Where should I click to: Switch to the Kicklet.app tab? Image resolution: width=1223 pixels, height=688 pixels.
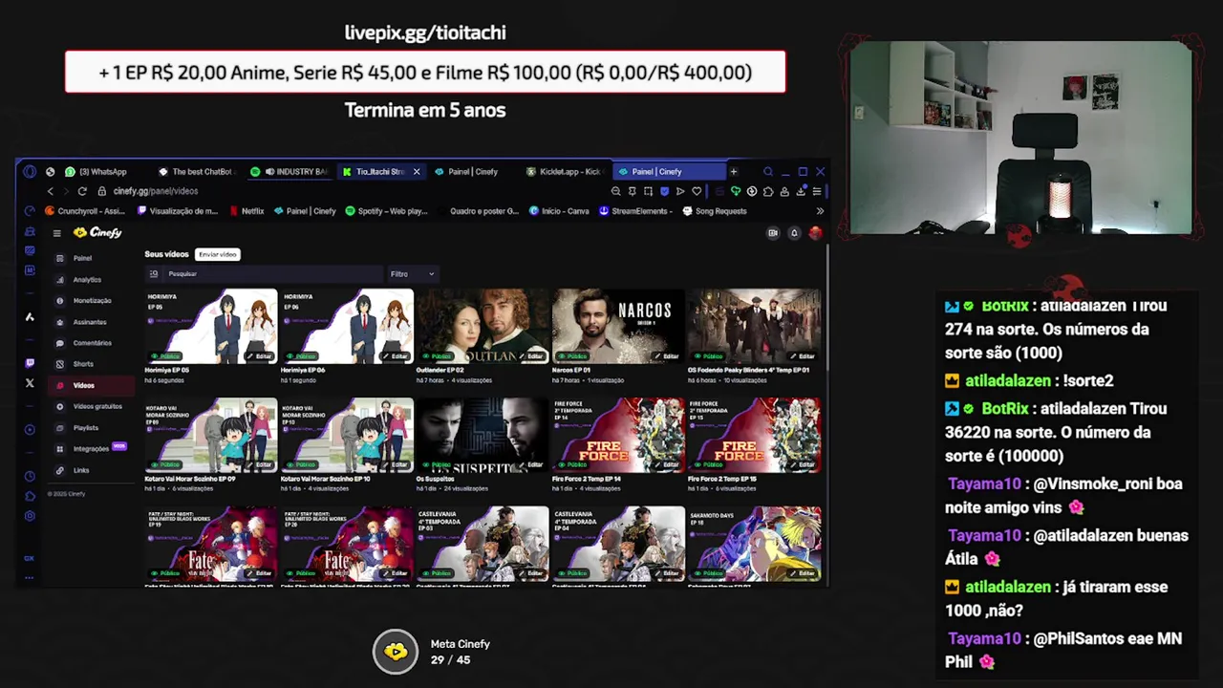pos(564,172)
